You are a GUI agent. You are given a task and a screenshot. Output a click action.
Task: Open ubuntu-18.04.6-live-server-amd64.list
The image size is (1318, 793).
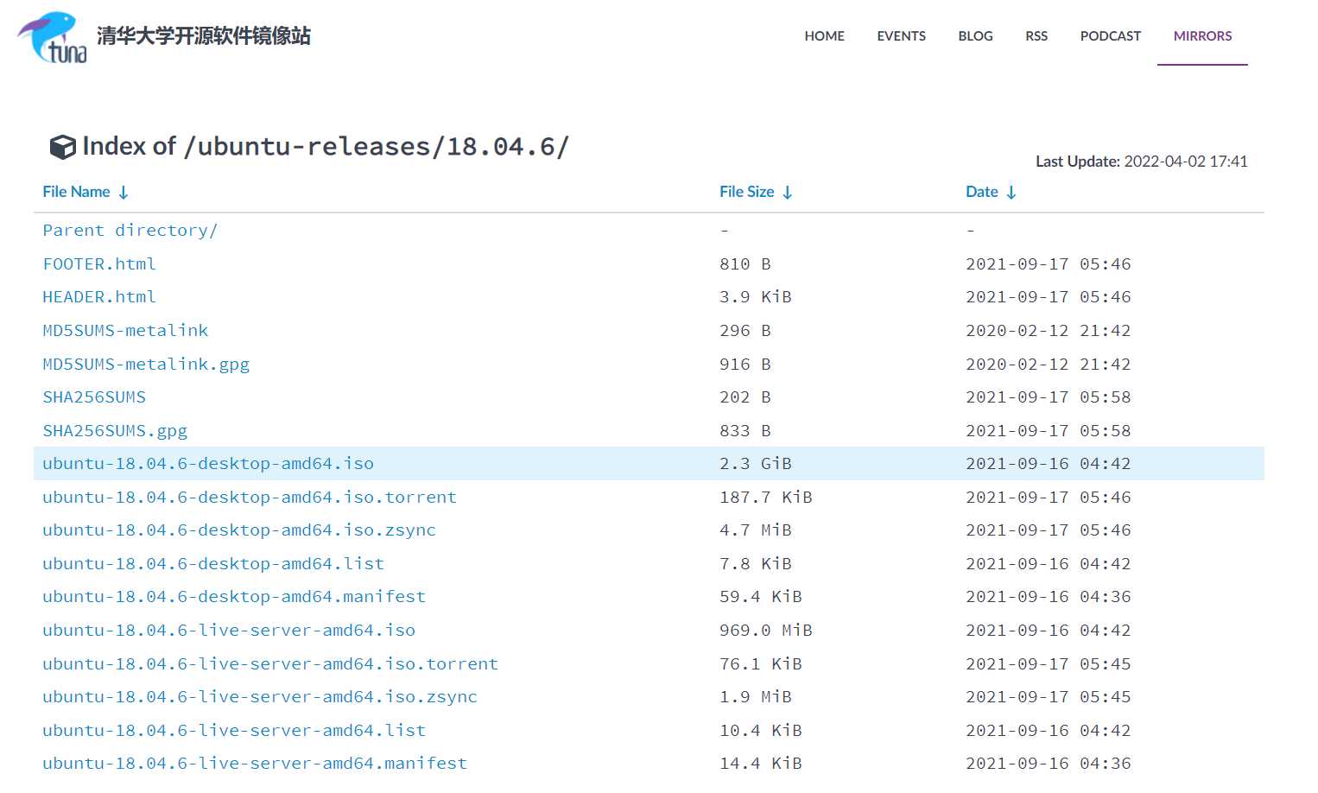tap(234, 731)
